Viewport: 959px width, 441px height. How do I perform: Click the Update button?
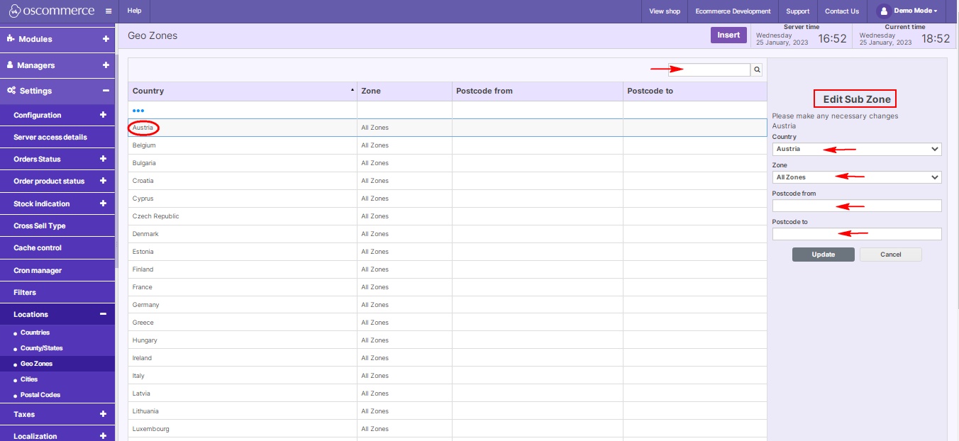click(823, 255)
